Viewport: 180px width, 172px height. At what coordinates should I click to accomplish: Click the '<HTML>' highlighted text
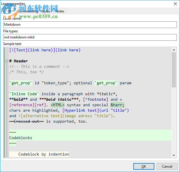coord(58,105)
